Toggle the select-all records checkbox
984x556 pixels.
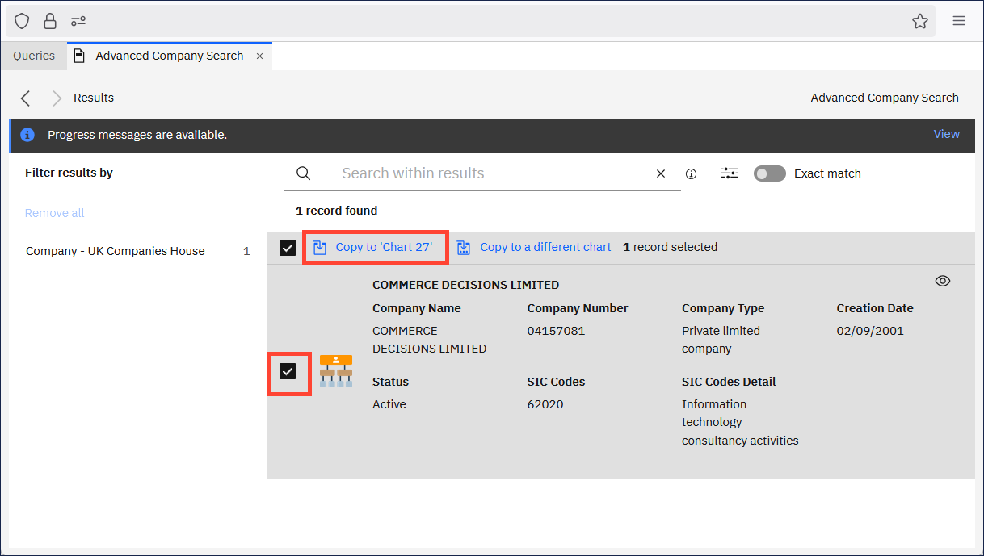click(288, 248)
